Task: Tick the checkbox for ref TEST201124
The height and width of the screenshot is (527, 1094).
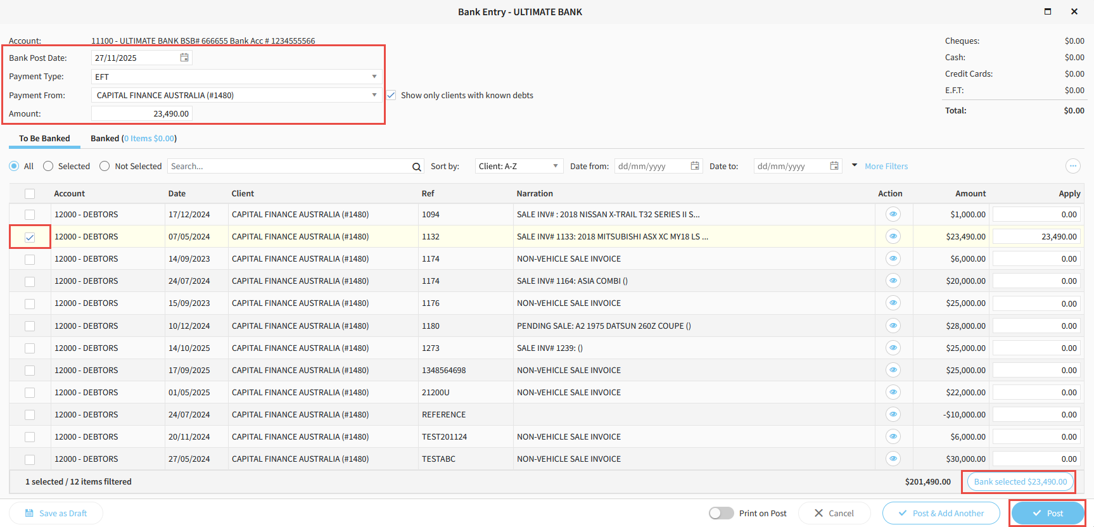Action: [x=30, y=437]
